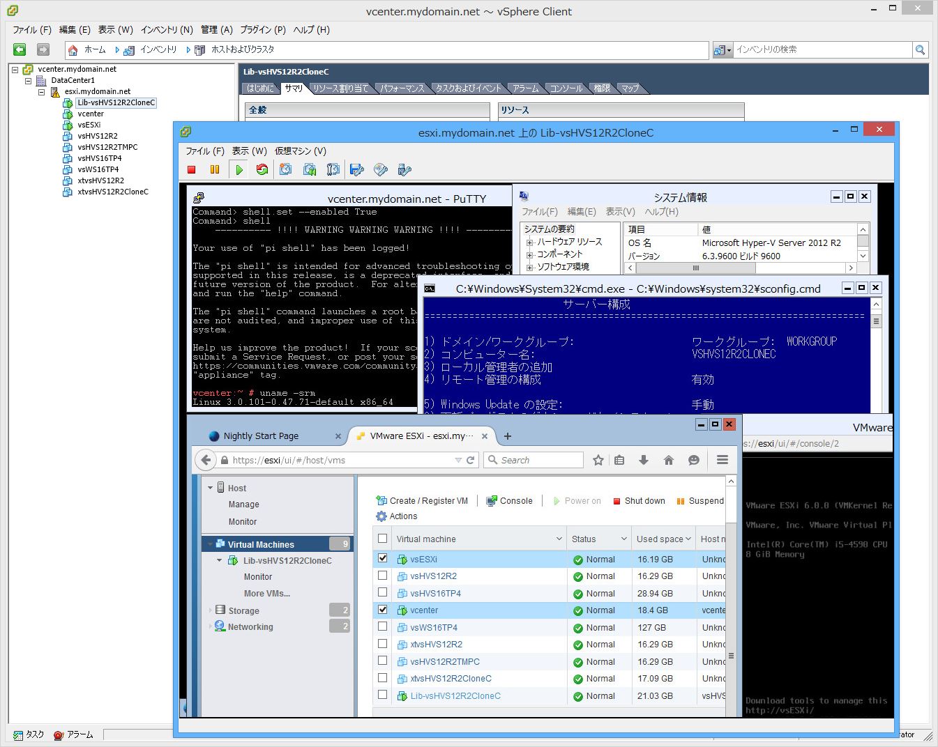Open インベントリ (N) menu in vSphere Client
938x747 pixels.
tap(167, 30)
